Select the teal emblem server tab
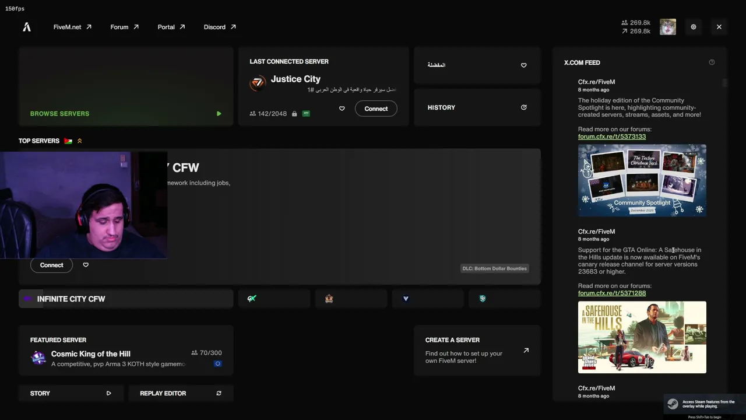 click(504, 299)
